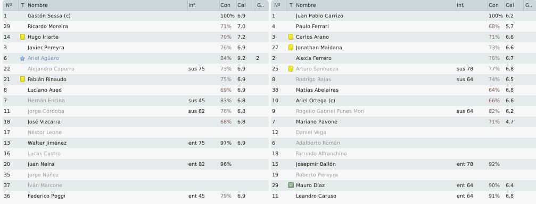536x204 pixels.
Task: Open Mariano Pavone player profile
Action: [317, 121]
